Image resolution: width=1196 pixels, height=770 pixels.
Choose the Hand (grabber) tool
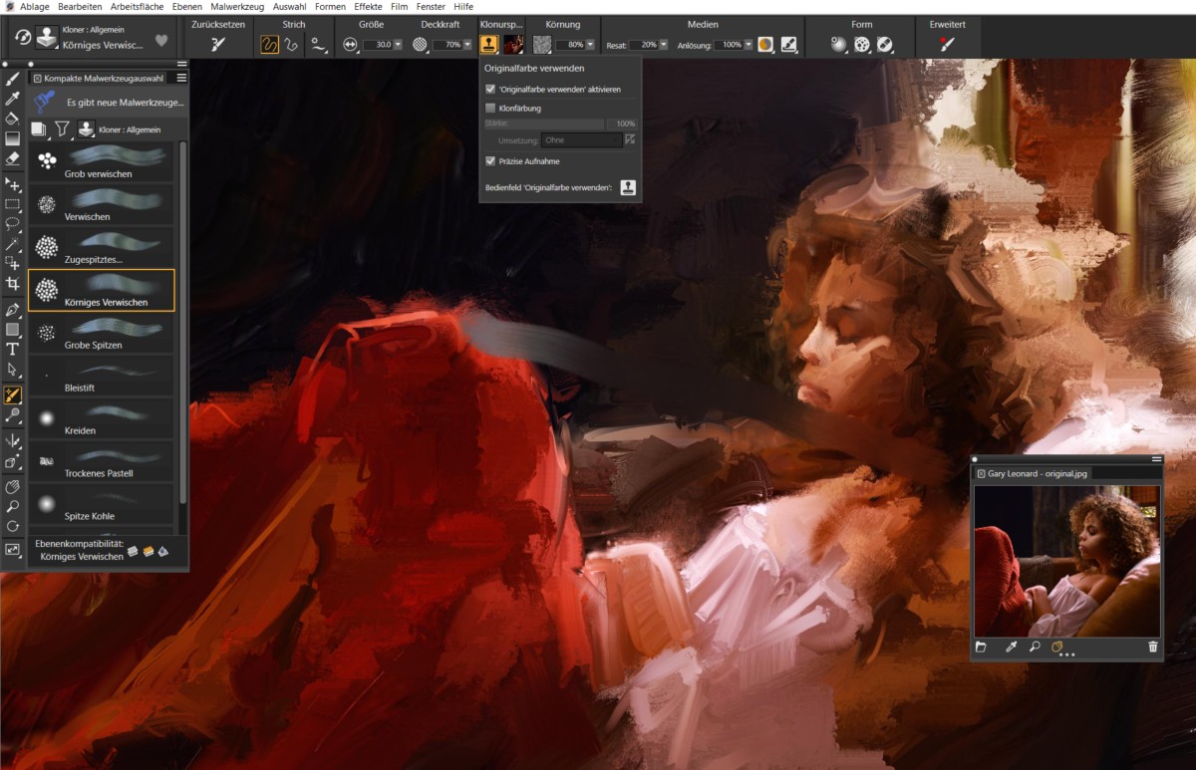(x=13, y=486)
